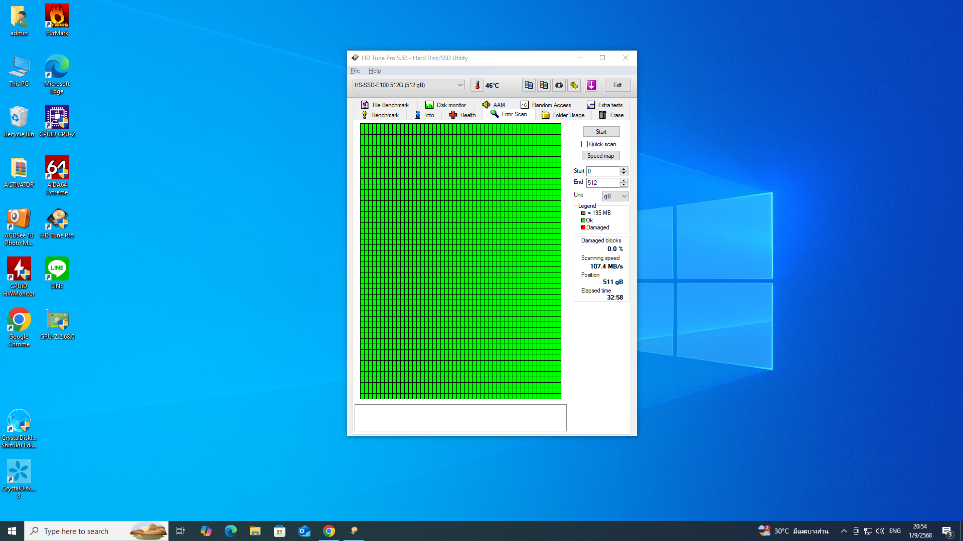Open the File menu
Screen dimensions: 963x541
pyautogui.click(x=355, y=71)
